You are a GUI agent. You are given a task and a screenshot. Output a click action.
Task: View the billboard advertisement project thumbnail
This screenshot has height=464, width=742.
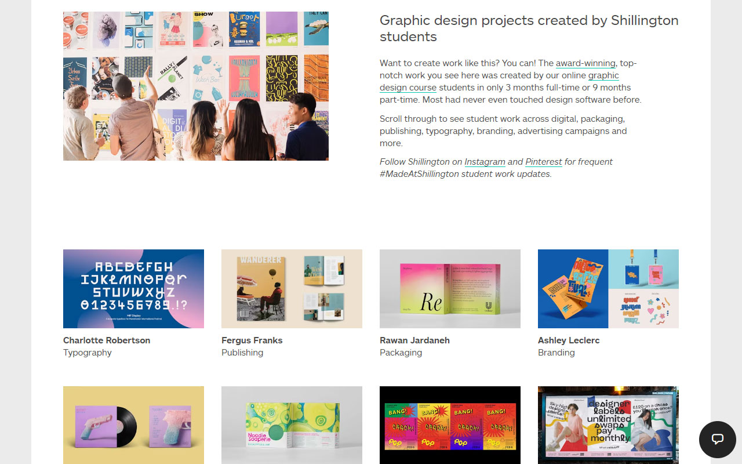point(608,425)
